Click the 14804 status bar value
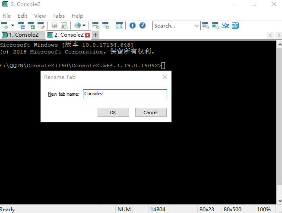 tap(158, 210)
